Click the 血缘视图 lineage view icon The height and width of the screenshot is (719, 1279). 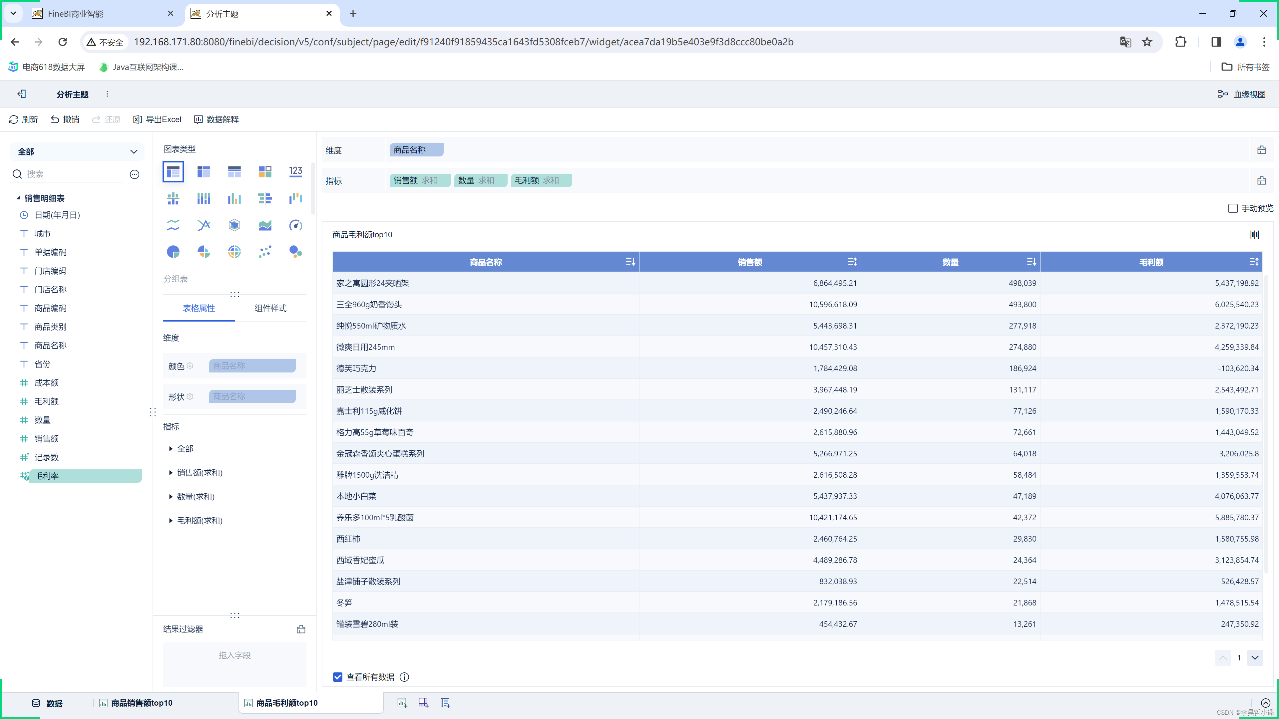point(1222,94)
